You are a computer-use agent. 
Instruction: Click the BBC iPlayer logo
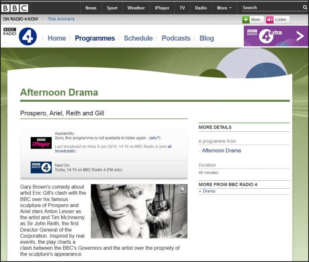[x=41, y=143]
